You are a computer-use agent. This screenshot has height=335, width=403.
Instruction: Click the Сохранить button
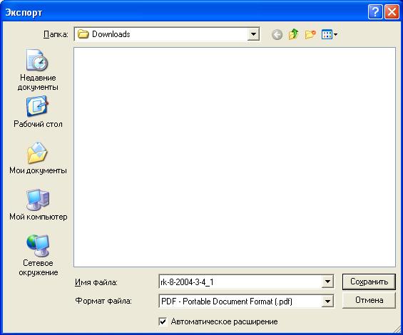tap(369, 282)
